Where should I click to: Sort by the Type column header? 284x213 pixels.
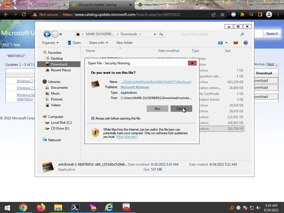(x=195, y=51)
